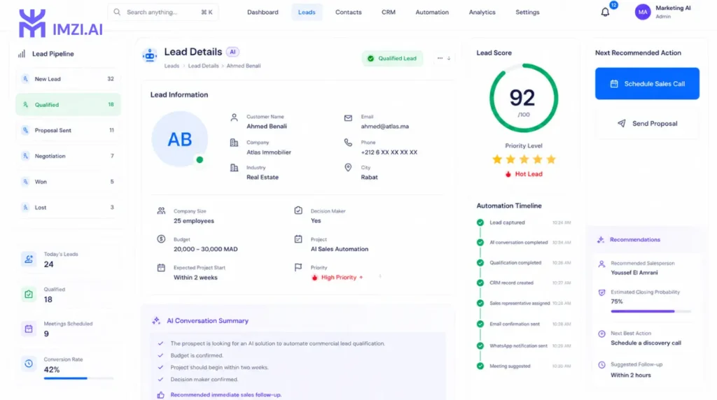Viewport: 717px width, 400px height.
Task: Select the Lost pipeline stage
Action: click(x=68, y=207)
